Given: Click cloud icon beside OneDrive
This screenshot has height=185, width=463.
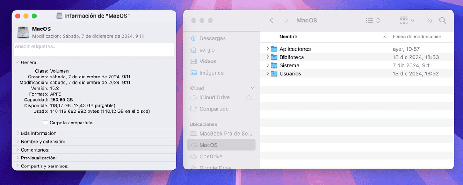Looking at the screenshot, I should [x=194, y=156].
